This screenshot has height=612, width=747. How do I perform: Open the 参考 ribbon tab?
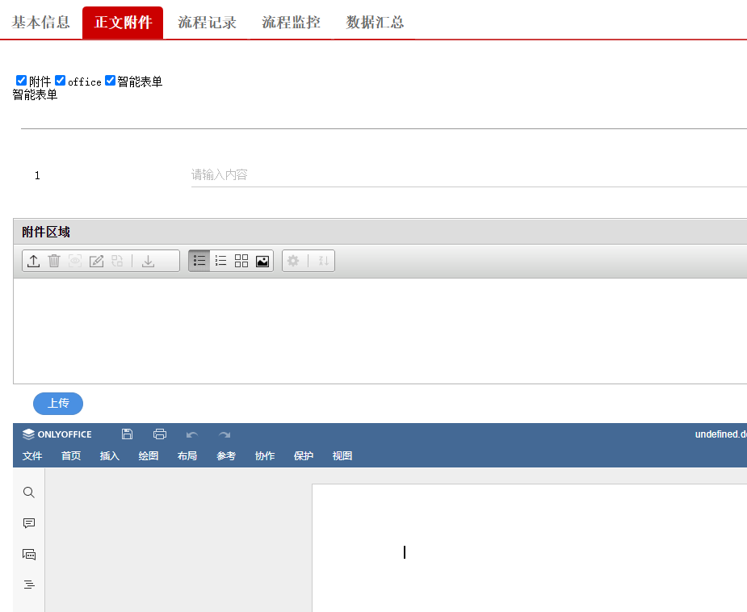point(226,456)
